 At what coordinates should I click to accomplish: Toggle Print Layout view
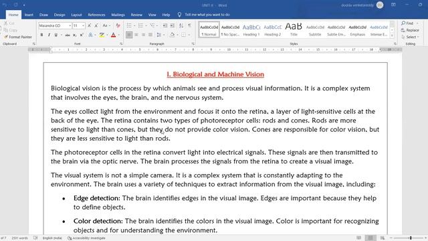370,238
